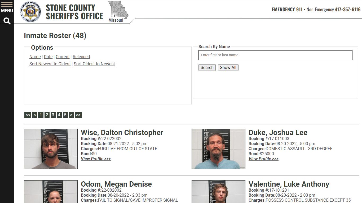Image resolution: width=362 pixels, height=203 pixels.
Task: Select Sort Newest to Oldest
Action: click(x=50, y=64)
